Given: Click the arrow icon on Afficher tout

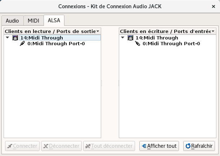Looking at the screenshot, I should click(144, 146).
